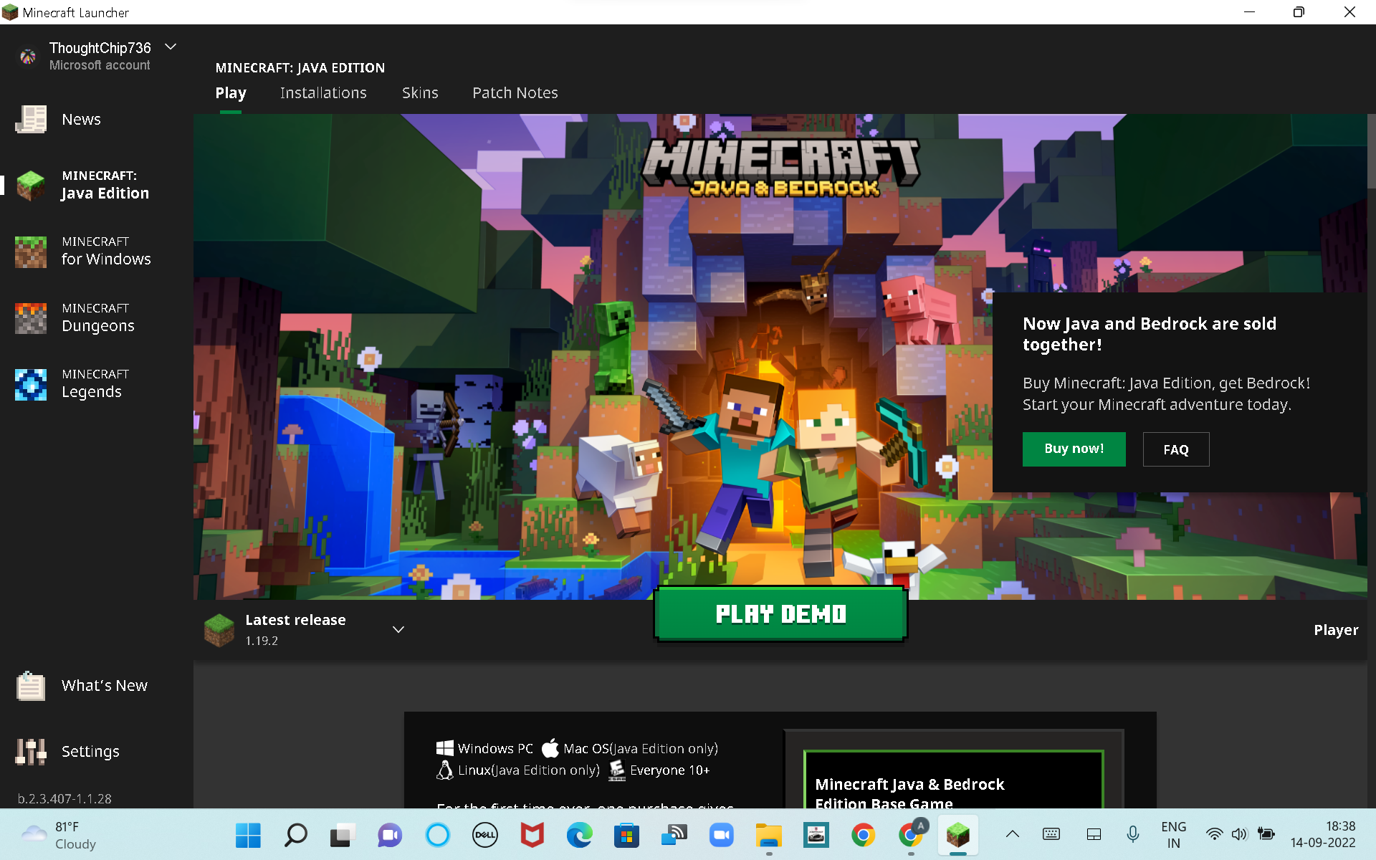Open launcher Settings sliders icon
The image size is (1376, 860).
[x=31, y=751]
